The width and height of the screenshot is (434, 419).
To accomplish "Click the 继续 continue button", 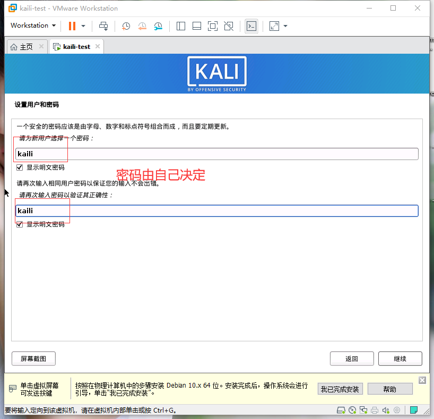I will pyautogui.click(x=400, y=358).
